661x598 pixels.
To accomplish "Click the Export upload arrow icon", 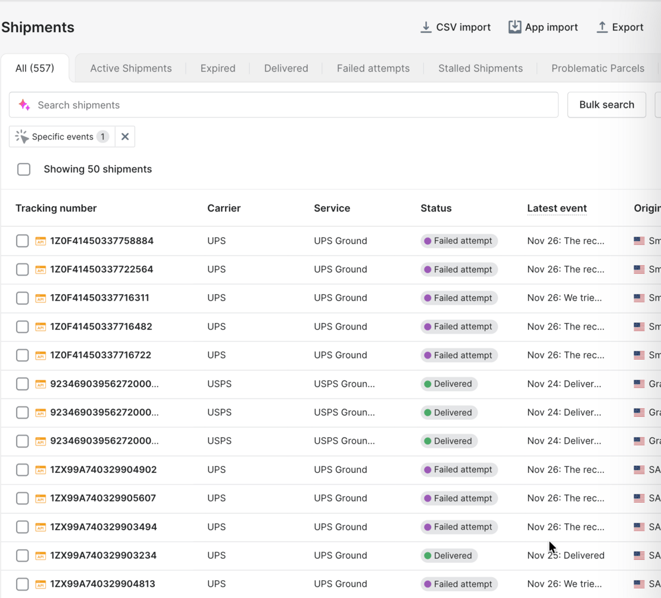I will point(602,27).
